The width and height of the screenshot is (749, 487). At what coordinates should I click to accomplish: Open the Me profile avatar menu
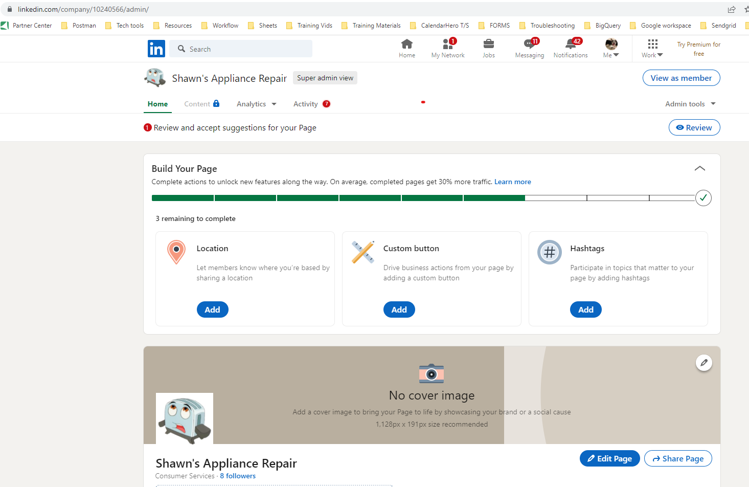tap(611, 49)
